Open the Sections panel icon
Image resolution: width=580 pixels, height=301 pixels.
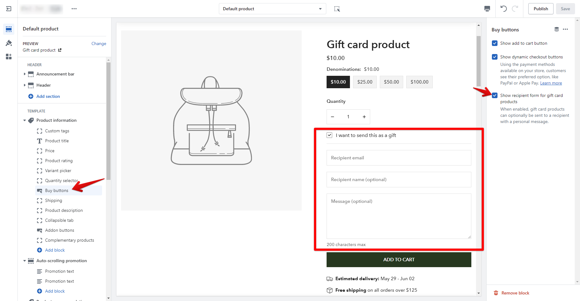point(9,29)
